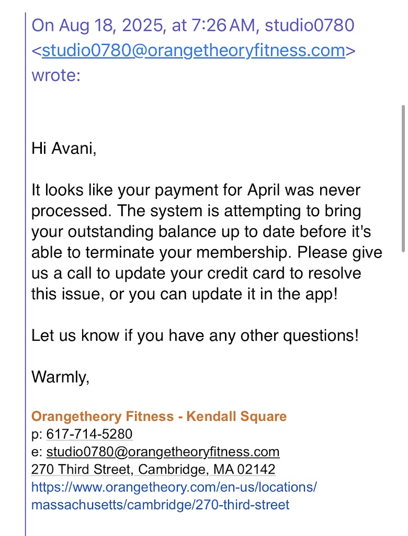The image size is (408, 536).
Task: Click the "Warmly," sign-off text
Action: coord(60,376)
